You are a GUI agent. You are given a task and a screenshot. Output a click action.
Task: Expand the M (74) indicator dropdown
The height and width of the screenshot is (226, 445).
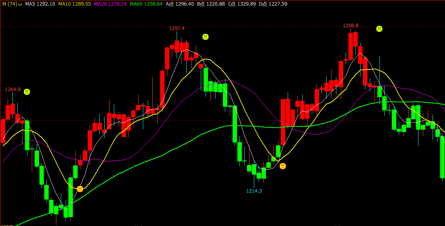coord(12,4)
